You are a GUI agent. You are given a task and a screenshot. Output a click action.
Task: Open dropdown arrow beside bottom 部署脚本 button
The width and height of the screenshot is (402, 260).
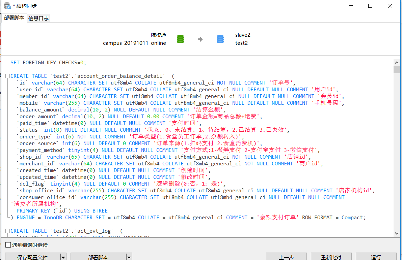coord(129,257)
